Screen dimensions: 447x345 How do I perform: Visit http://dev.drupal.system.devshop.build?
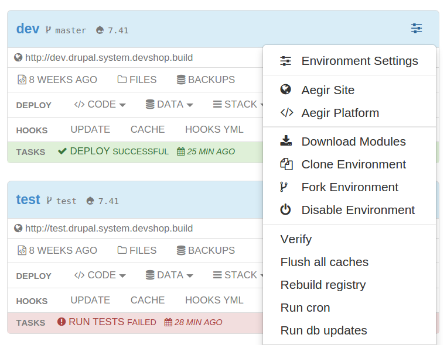(x=109, y=58)
